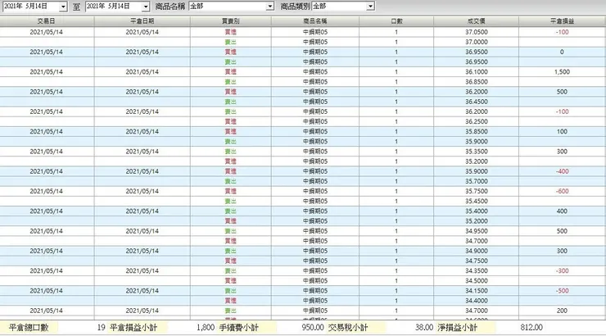Click the 平倉損益小計 value 1,800

pyautogui.click(x=206, y=328)
